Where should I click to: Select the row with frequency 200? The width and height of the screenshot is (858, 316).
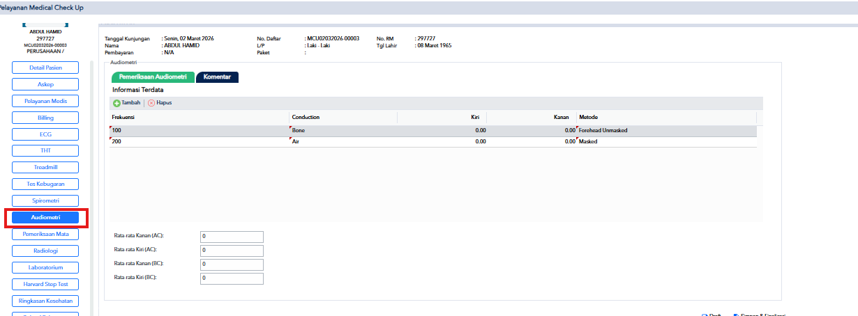[433, 141]
